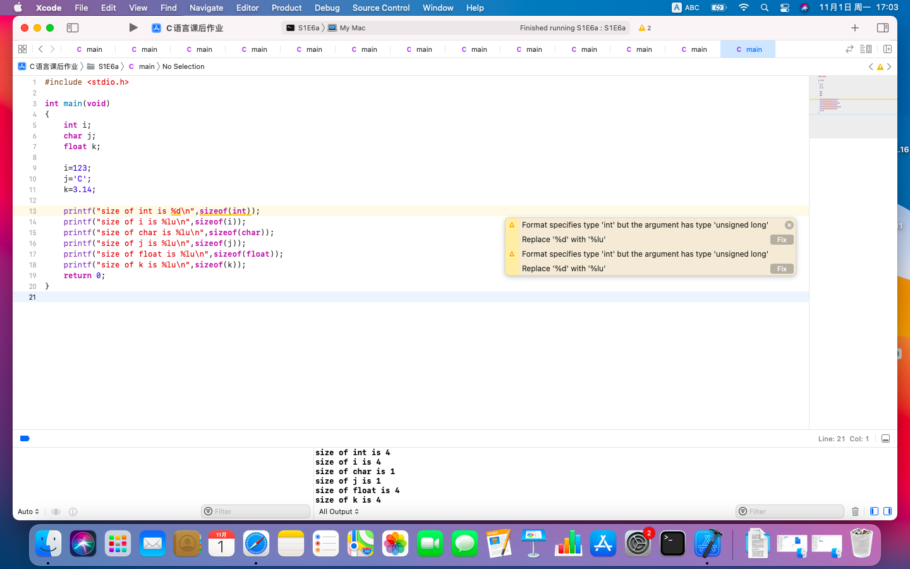The width and height of the screenshot is (910, 569).
Task: Enable code review changes icon
Action: pos(849,49)
